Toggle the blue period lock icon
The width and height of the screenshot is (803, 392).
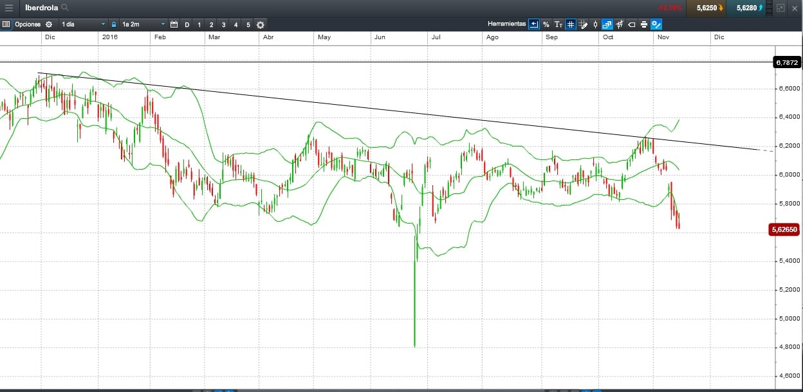tap(114, 24)
